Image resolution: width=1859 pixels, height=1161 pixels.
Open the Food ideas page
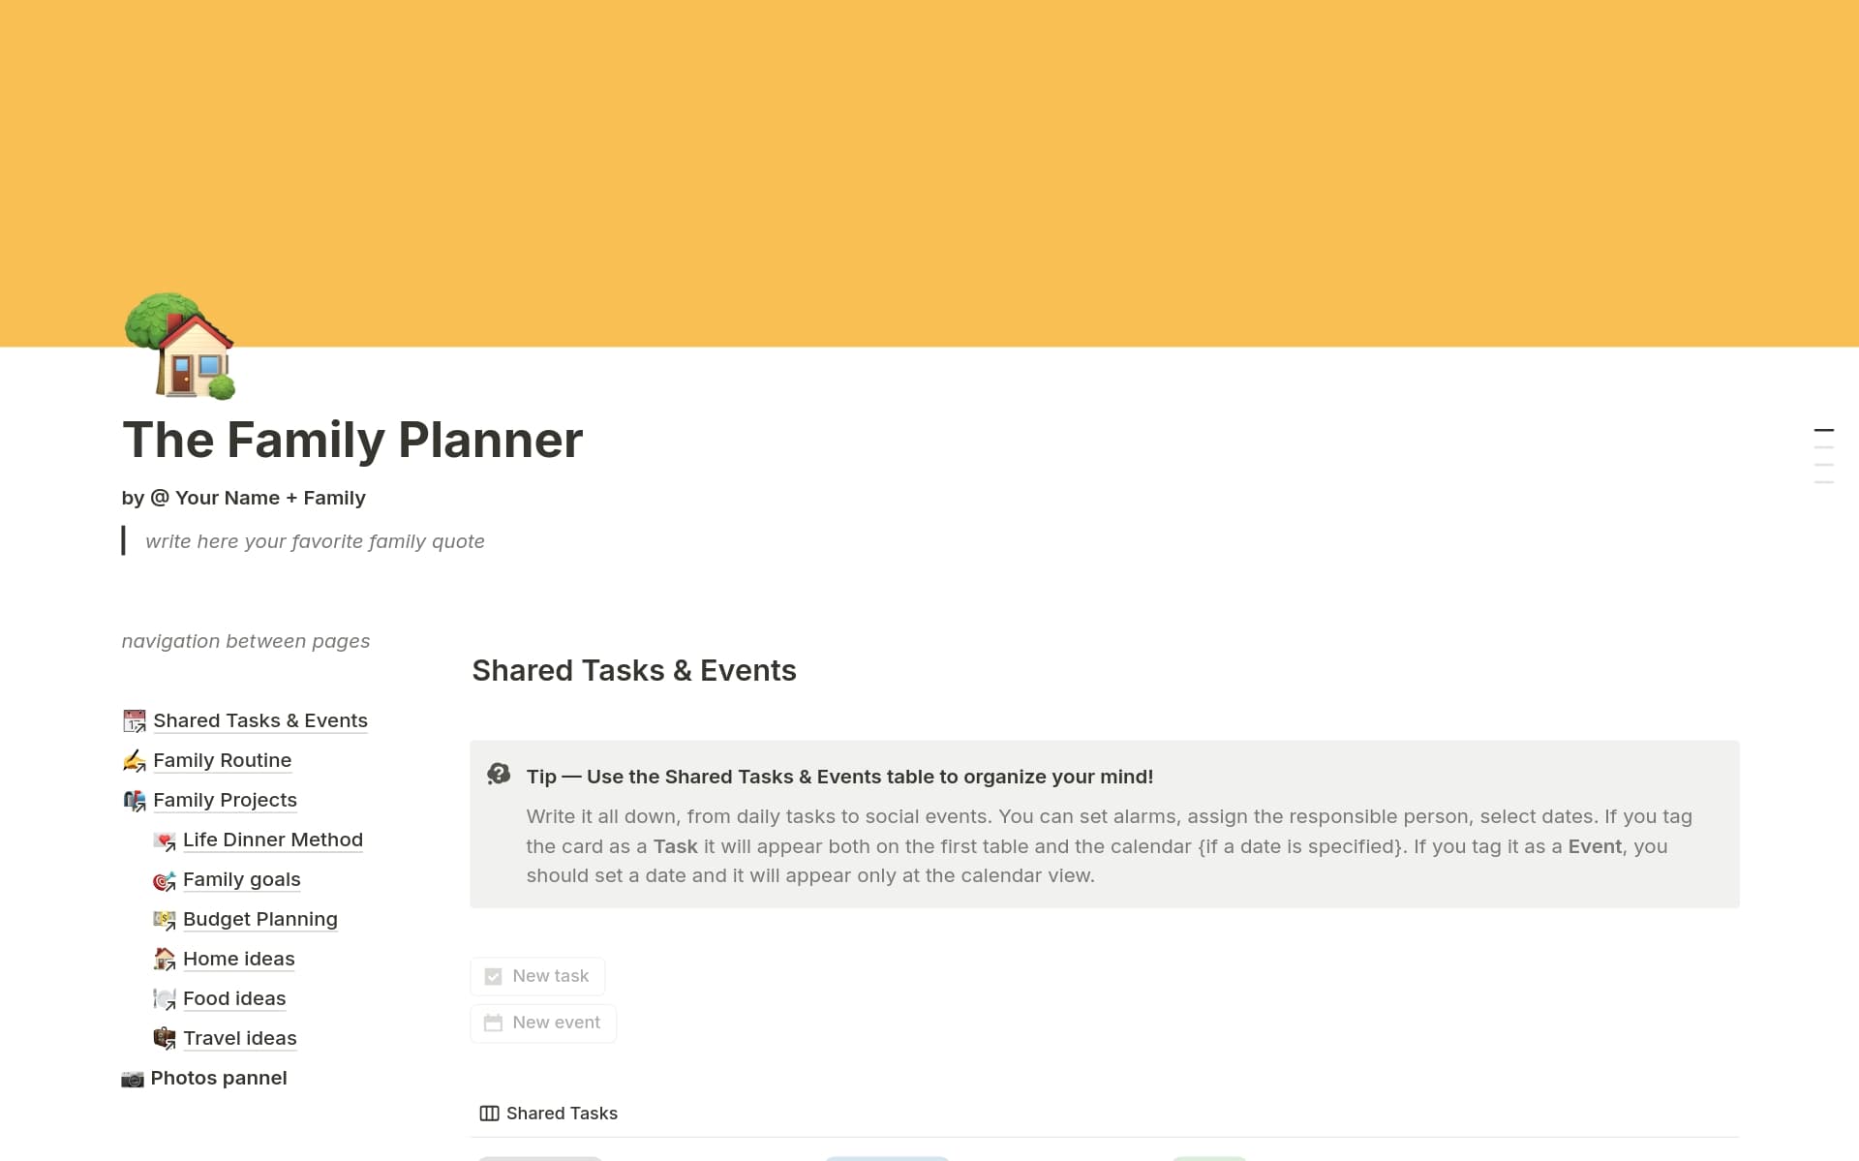coord(234,998)
